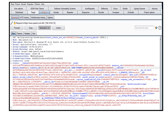
Task: Click the GET request line text
Action: tap(60, 38)
